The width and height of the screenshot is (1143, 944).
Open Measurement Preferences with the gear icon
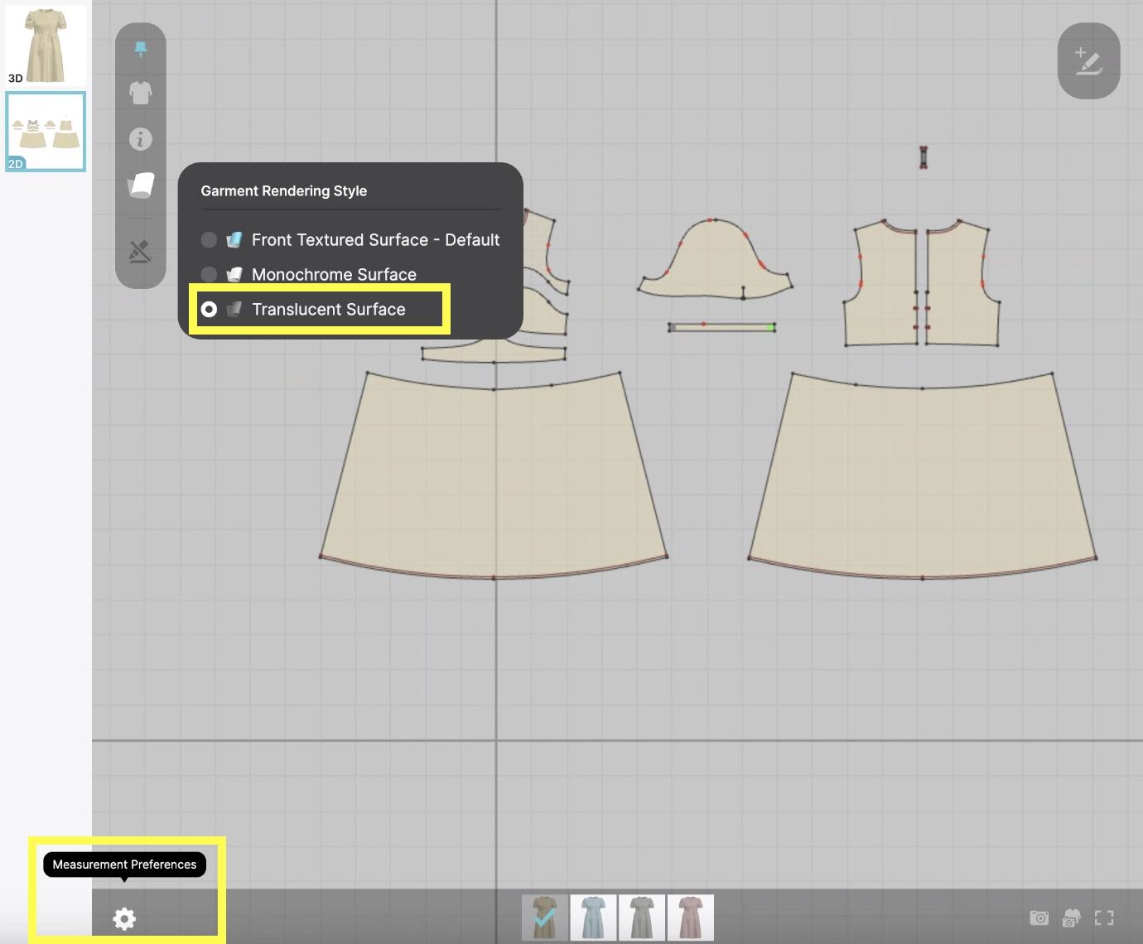(125, 919)
